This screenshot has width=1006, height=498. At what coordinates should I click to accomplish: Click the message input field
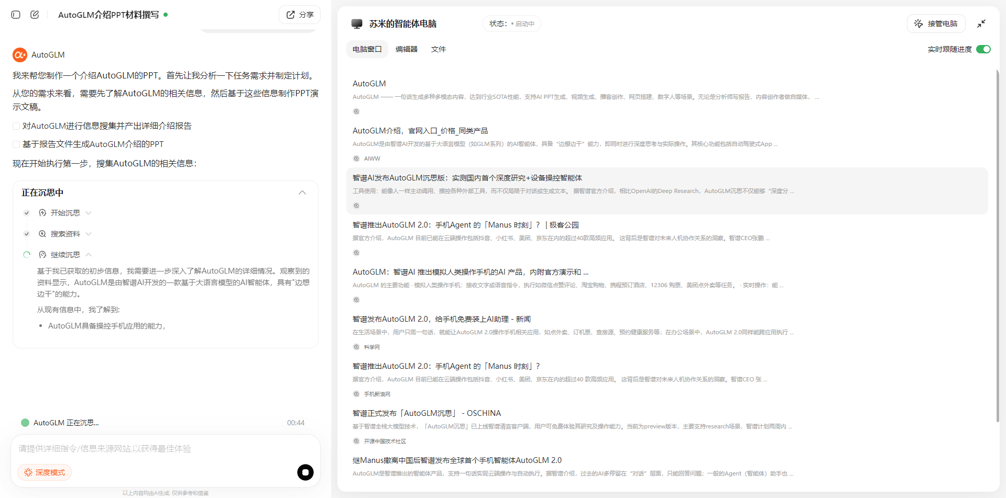pyautogui.click(x=166, y=449)
